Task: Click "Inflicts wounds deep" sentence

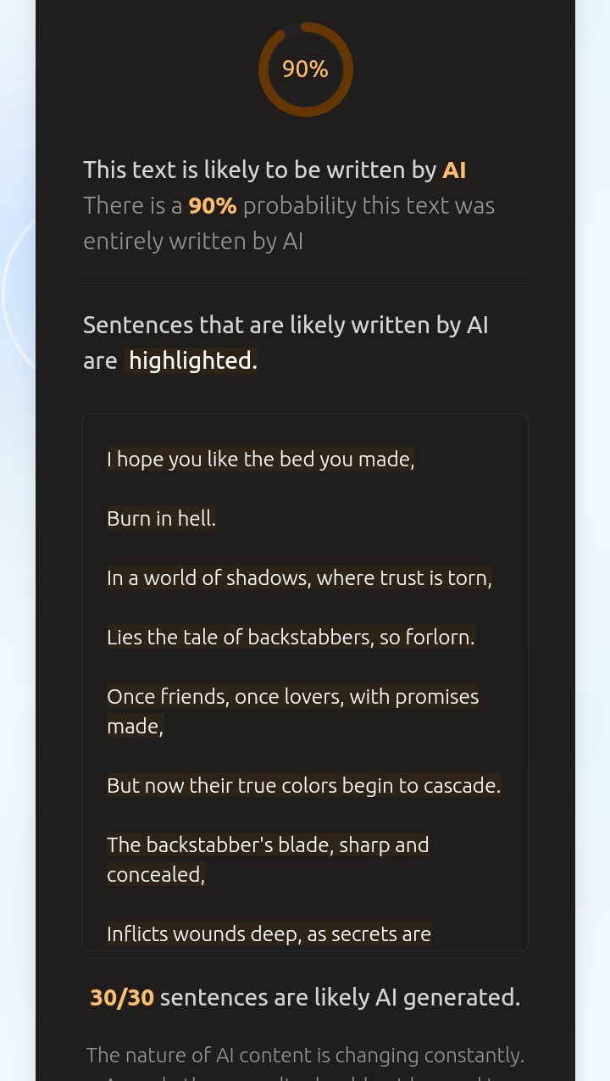Action: (x=269, y=933)
